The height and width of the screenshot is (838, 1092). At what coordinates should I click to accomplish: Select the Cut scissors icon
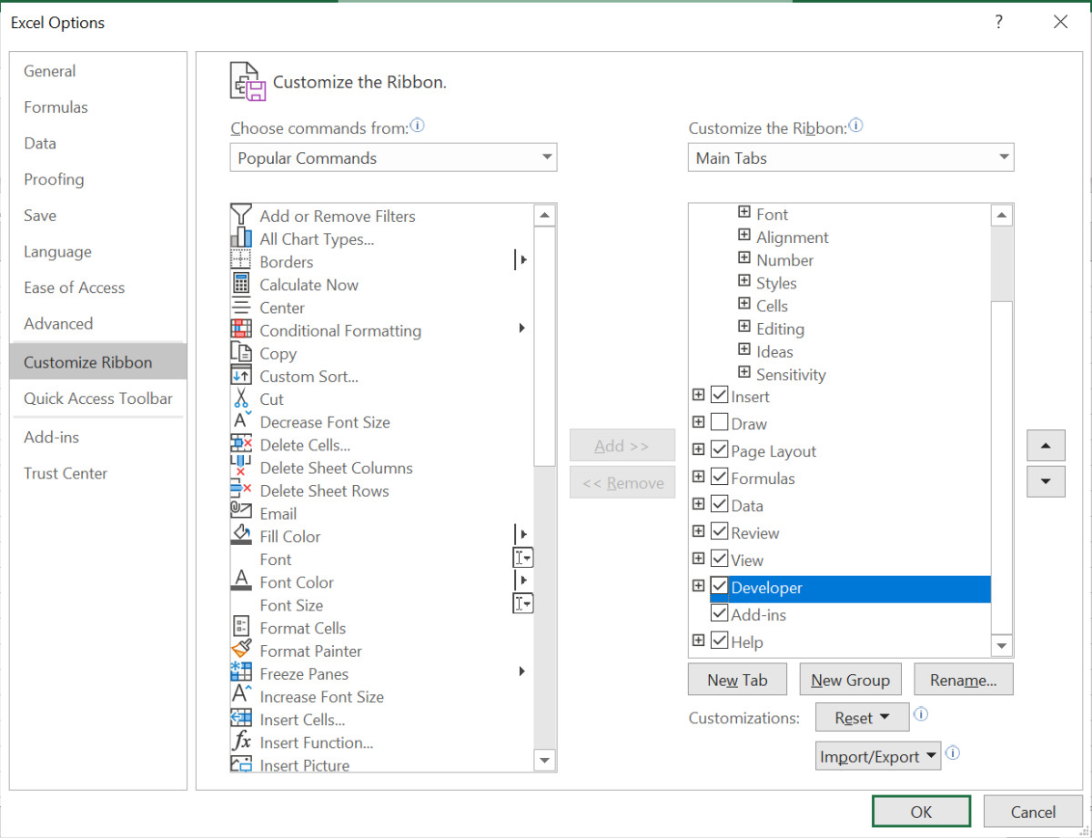pos(241,399)
